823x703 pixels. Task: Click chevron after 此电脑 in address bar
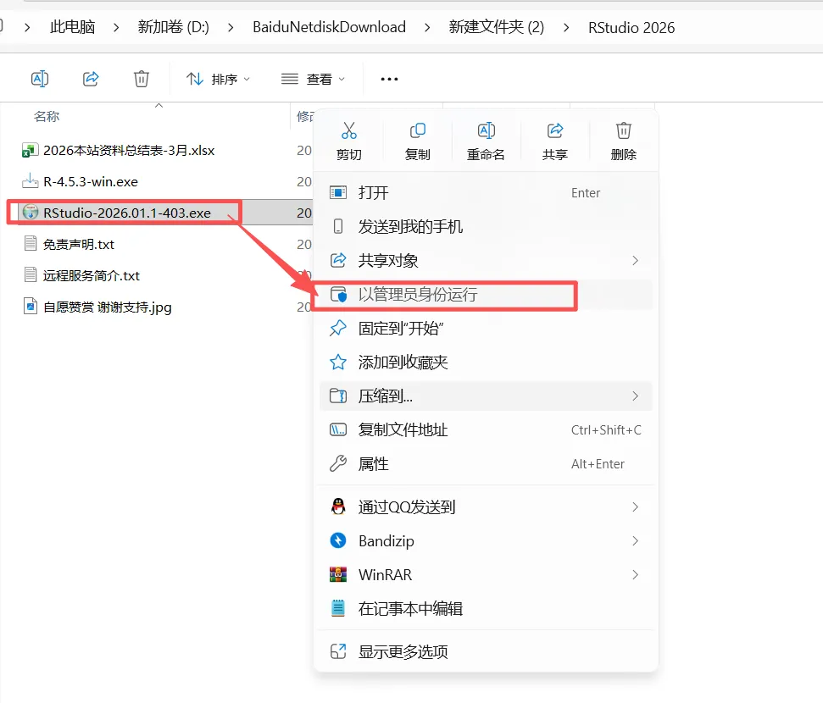click(x=116, y=27)
